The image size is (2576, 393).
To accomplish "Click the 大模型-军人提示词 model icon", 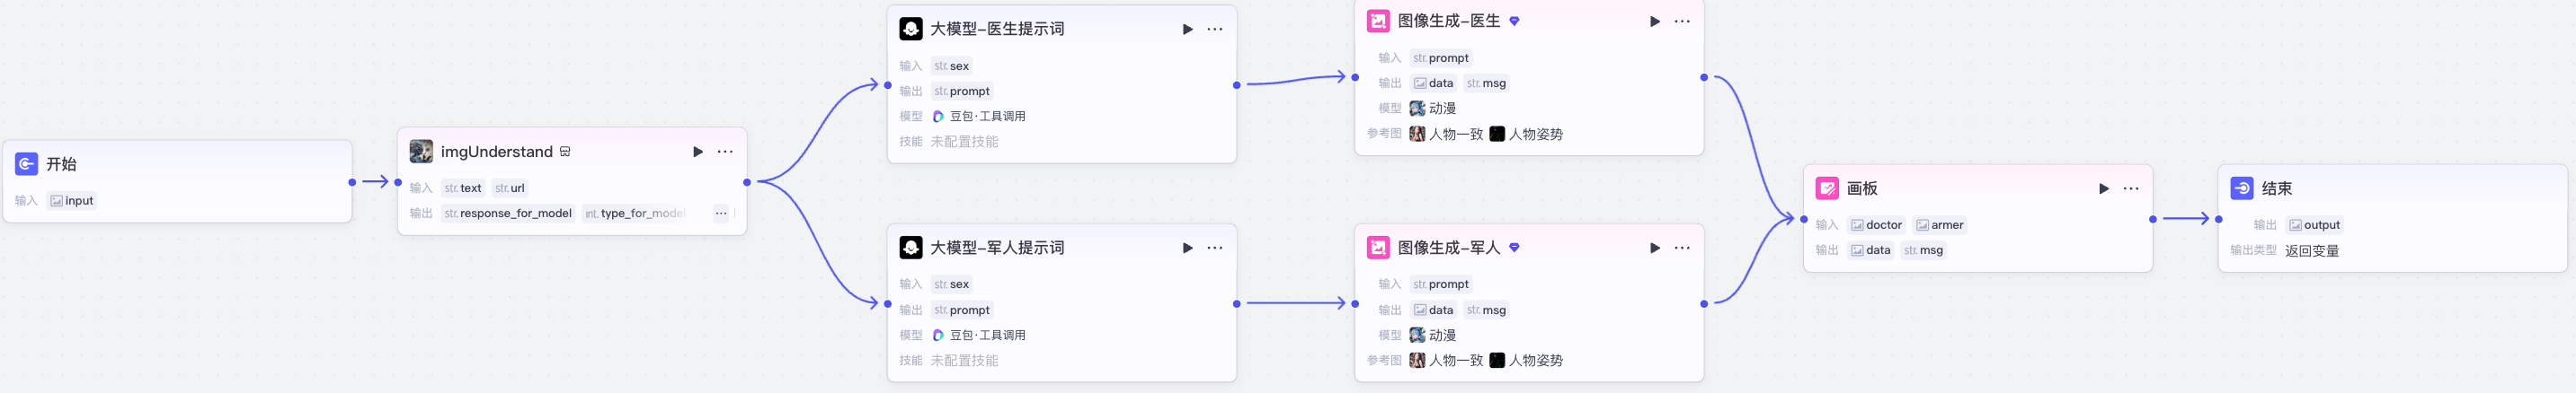I will point(910,248).
